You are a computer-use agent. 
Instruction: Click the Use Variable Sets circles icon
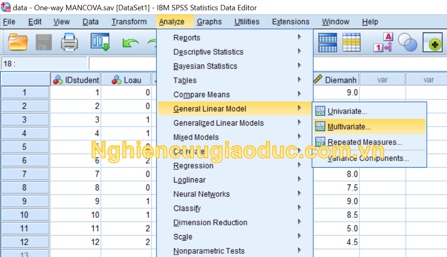(x=407, y=42)
